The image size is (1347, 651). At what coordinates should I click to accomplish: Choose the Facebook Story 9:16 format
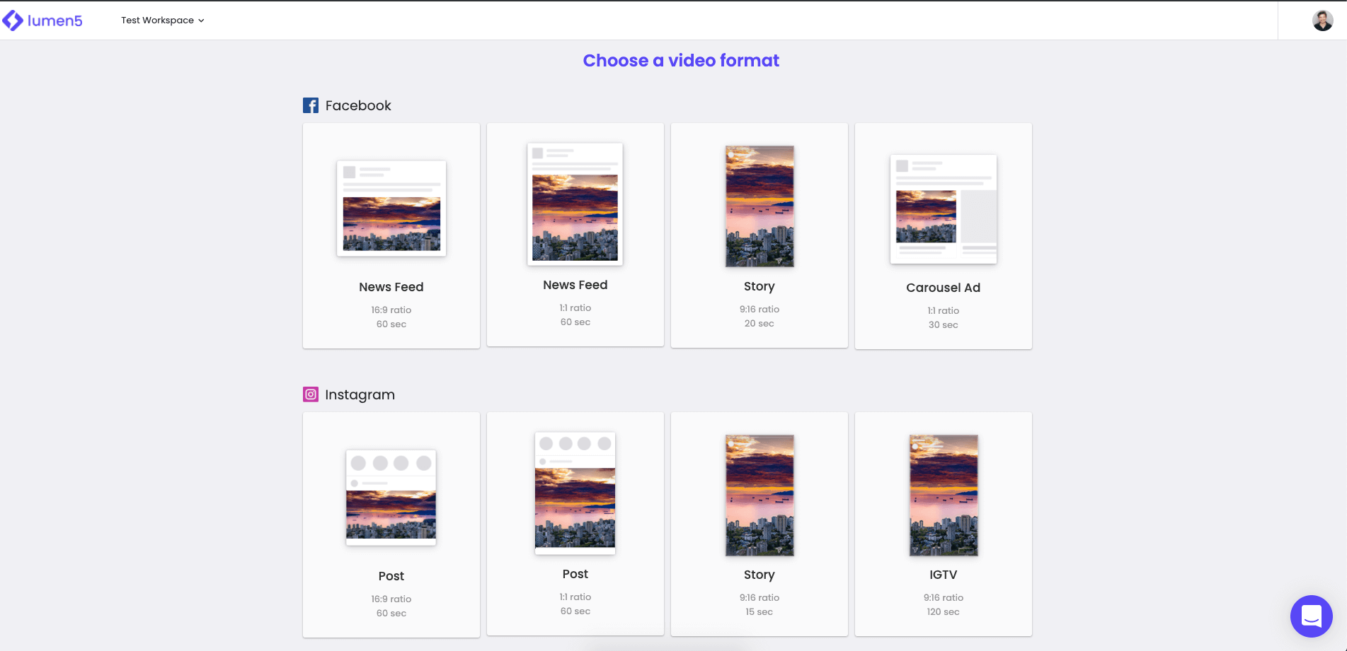760,235
